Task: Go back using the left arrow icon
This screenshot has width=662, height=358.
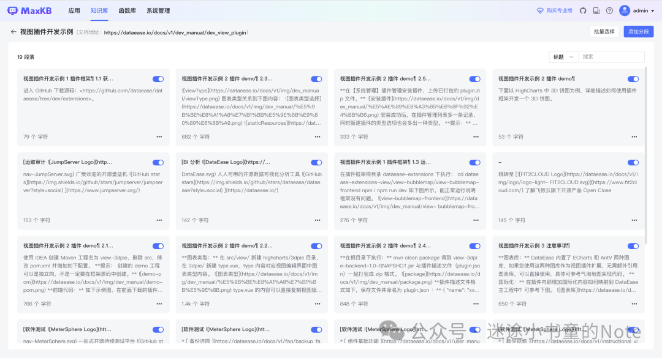Action: click(13, 32)
